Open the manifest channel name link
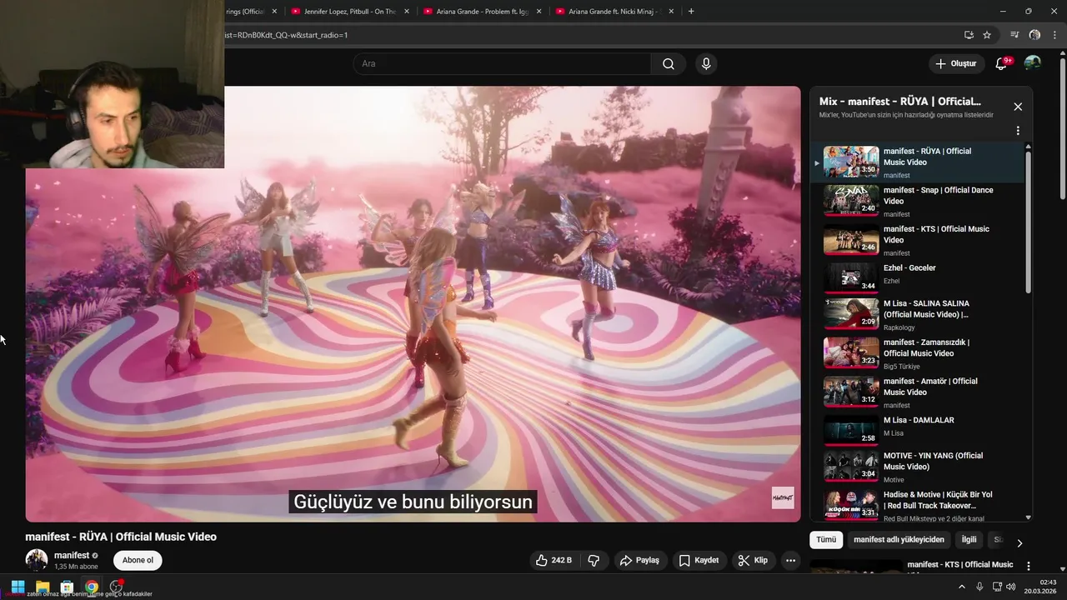 coord(72,555)
